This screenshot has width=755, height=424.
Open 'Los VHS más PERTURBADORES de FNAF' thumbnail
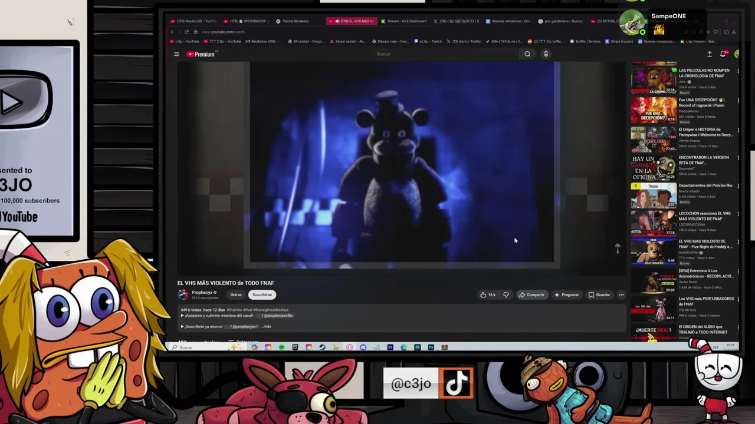pos(654,309)
